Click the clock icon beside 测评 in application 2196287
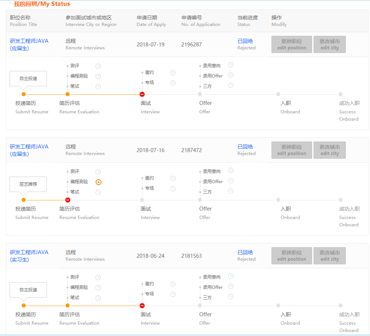370x336 pixels. [98, 66]
